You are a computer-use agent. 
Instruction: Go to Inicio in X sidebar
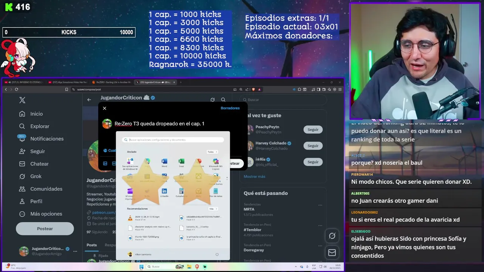click(31, 114)
